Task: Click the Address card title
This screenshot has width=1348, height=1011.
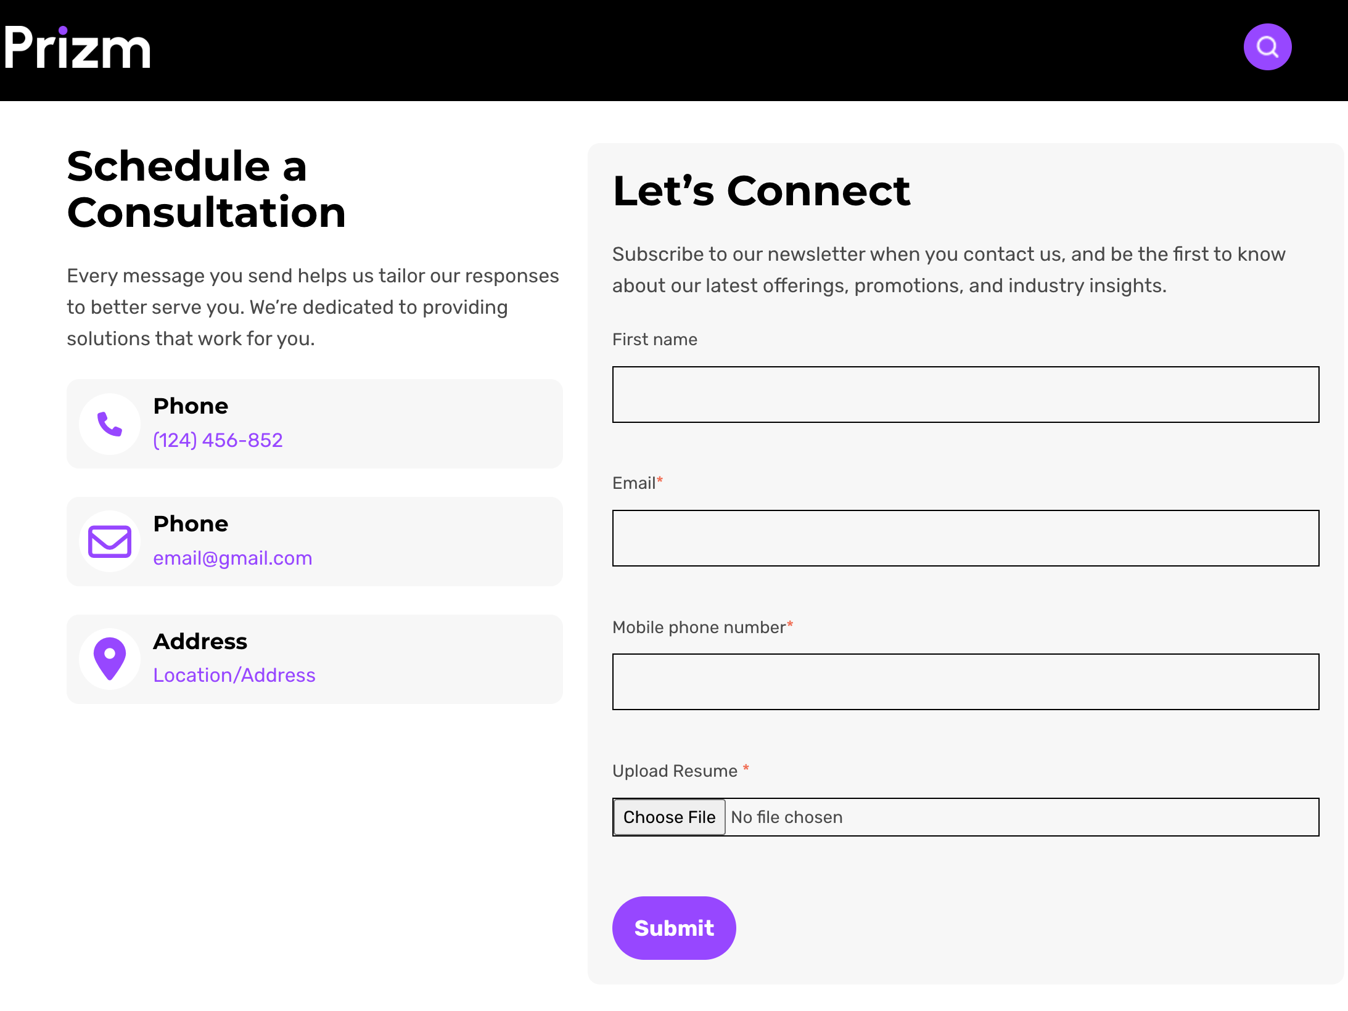Action: click(x=200, y=641)
